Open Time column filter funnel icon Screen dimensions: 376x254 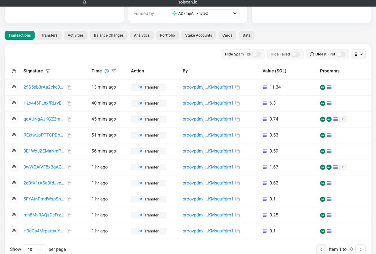[114, 71]
